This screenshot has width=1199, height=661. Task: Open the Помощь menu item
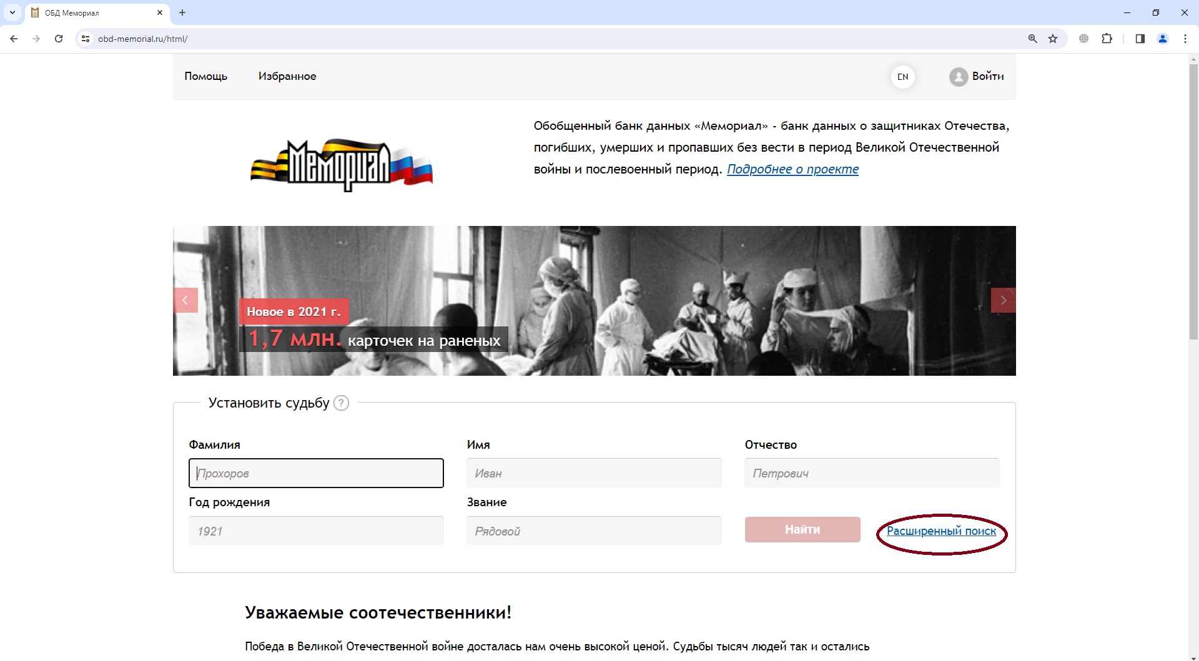(206, 76)
